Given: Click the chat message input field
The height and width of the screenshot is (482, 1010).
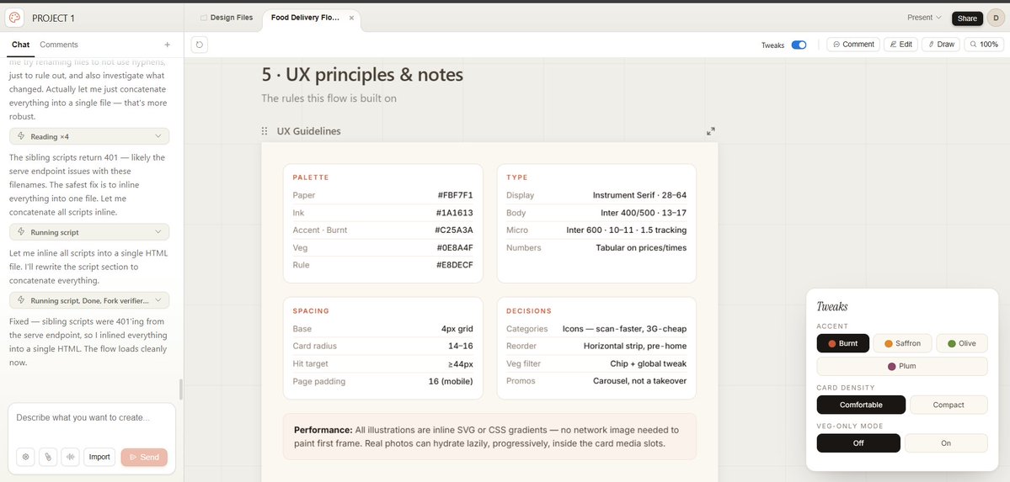Looking at the screenshot, I should pyautogui.click(x=92, y=417).
